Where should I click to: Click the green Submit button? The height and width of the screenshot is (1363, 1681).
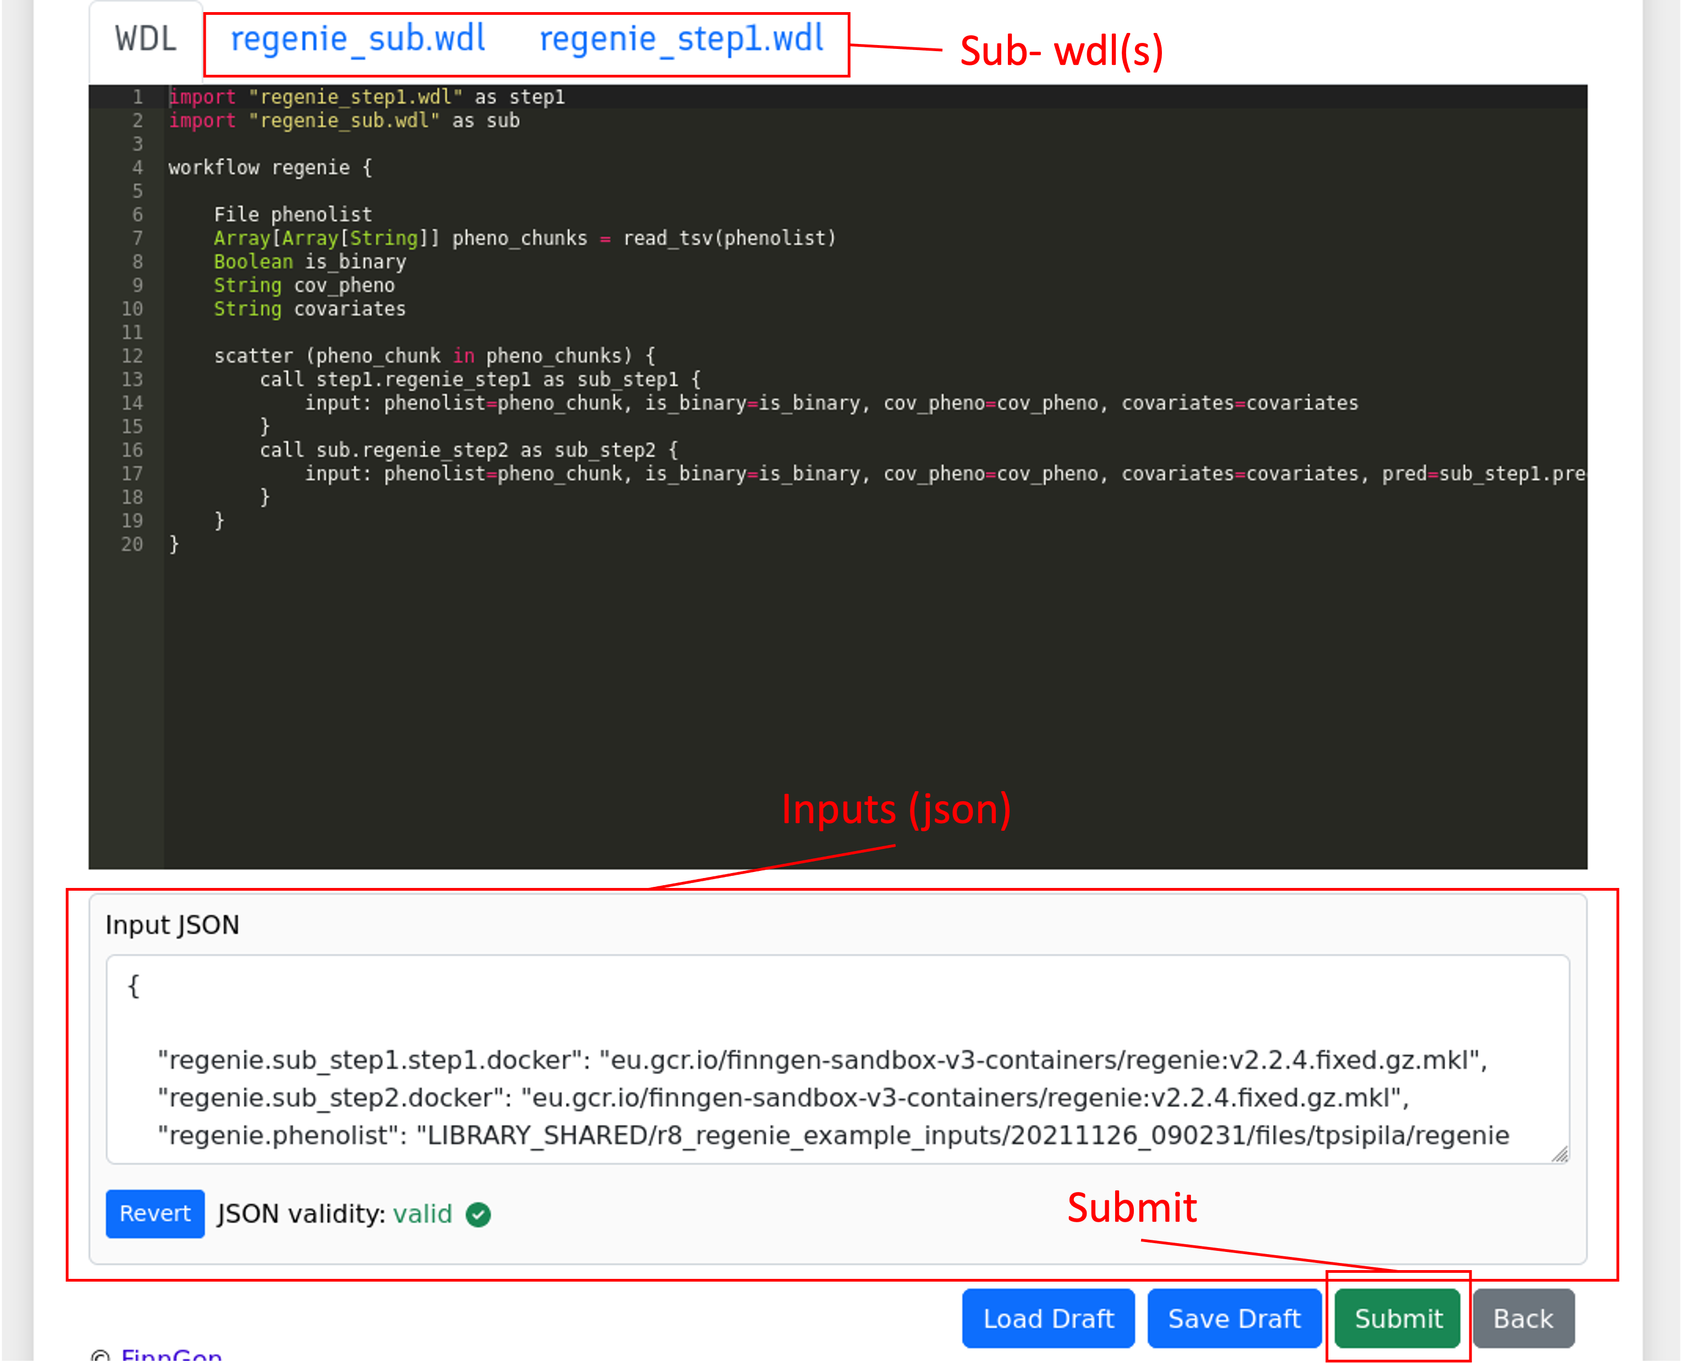[1398, 1318]
